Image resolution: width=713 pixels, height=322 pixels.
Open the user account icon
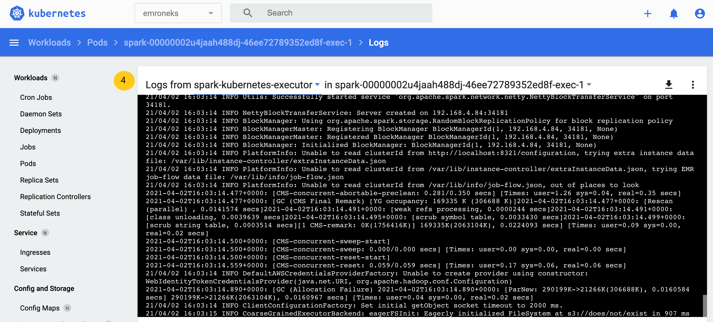tap(699, 13)
